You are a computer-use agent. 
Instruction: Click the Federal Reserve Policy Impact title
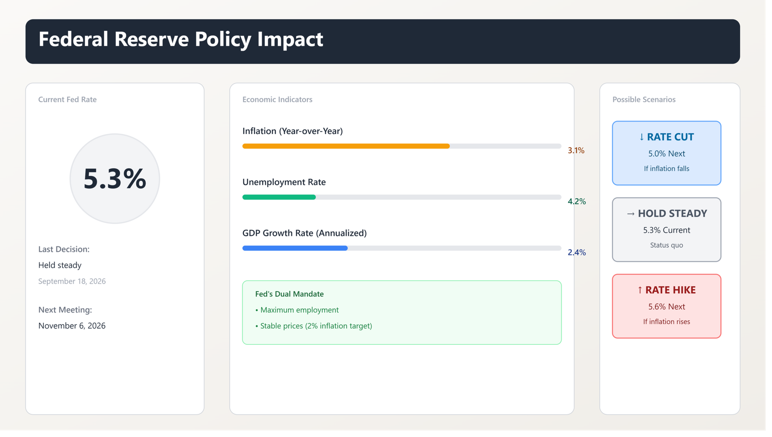180,40
